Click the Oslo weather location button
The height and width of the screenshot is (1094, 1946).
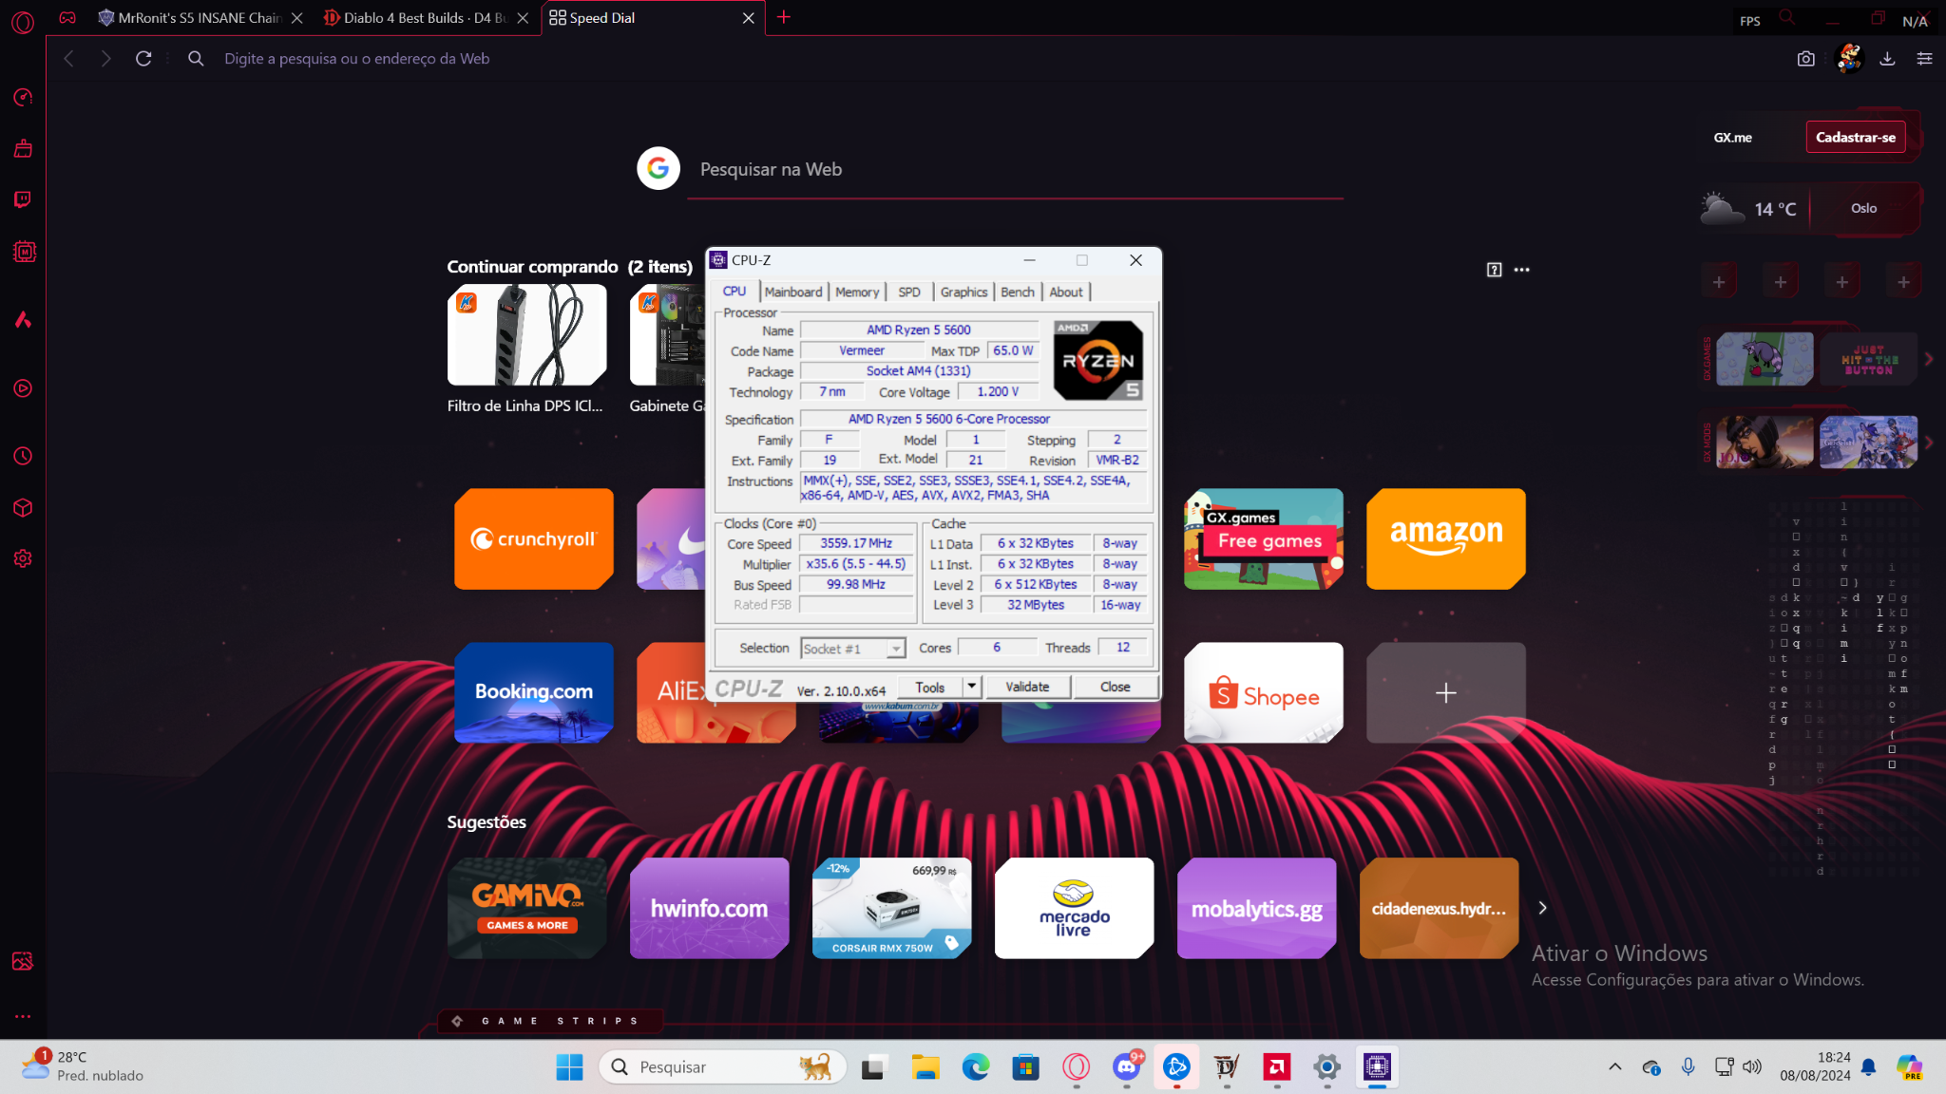pos(1863,208)
